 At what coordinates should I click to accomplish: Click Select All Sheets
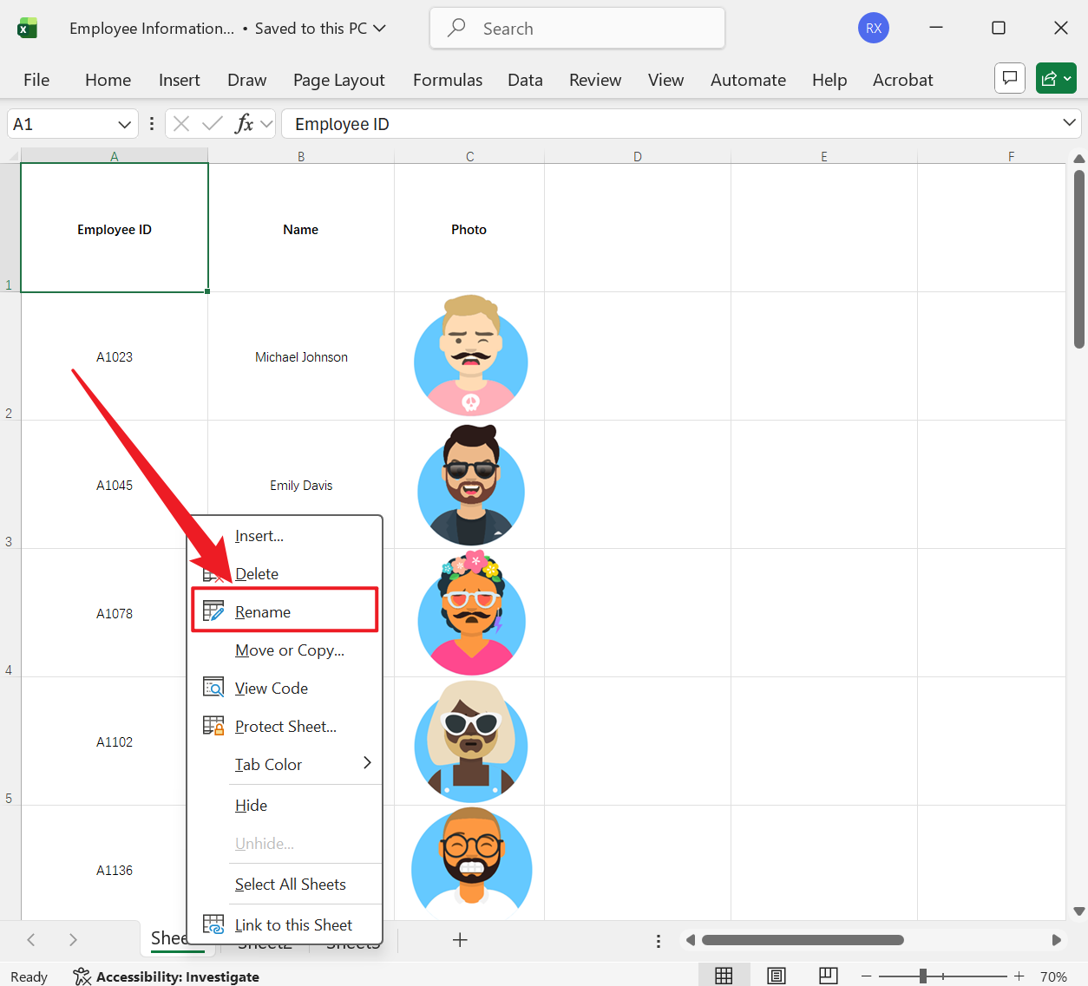289,884
